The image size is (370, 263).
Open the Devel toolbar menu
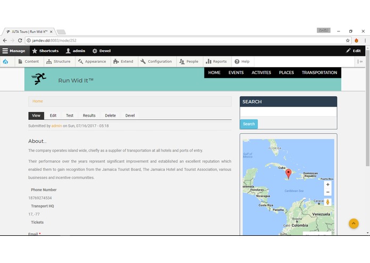[x=102, y=51]
